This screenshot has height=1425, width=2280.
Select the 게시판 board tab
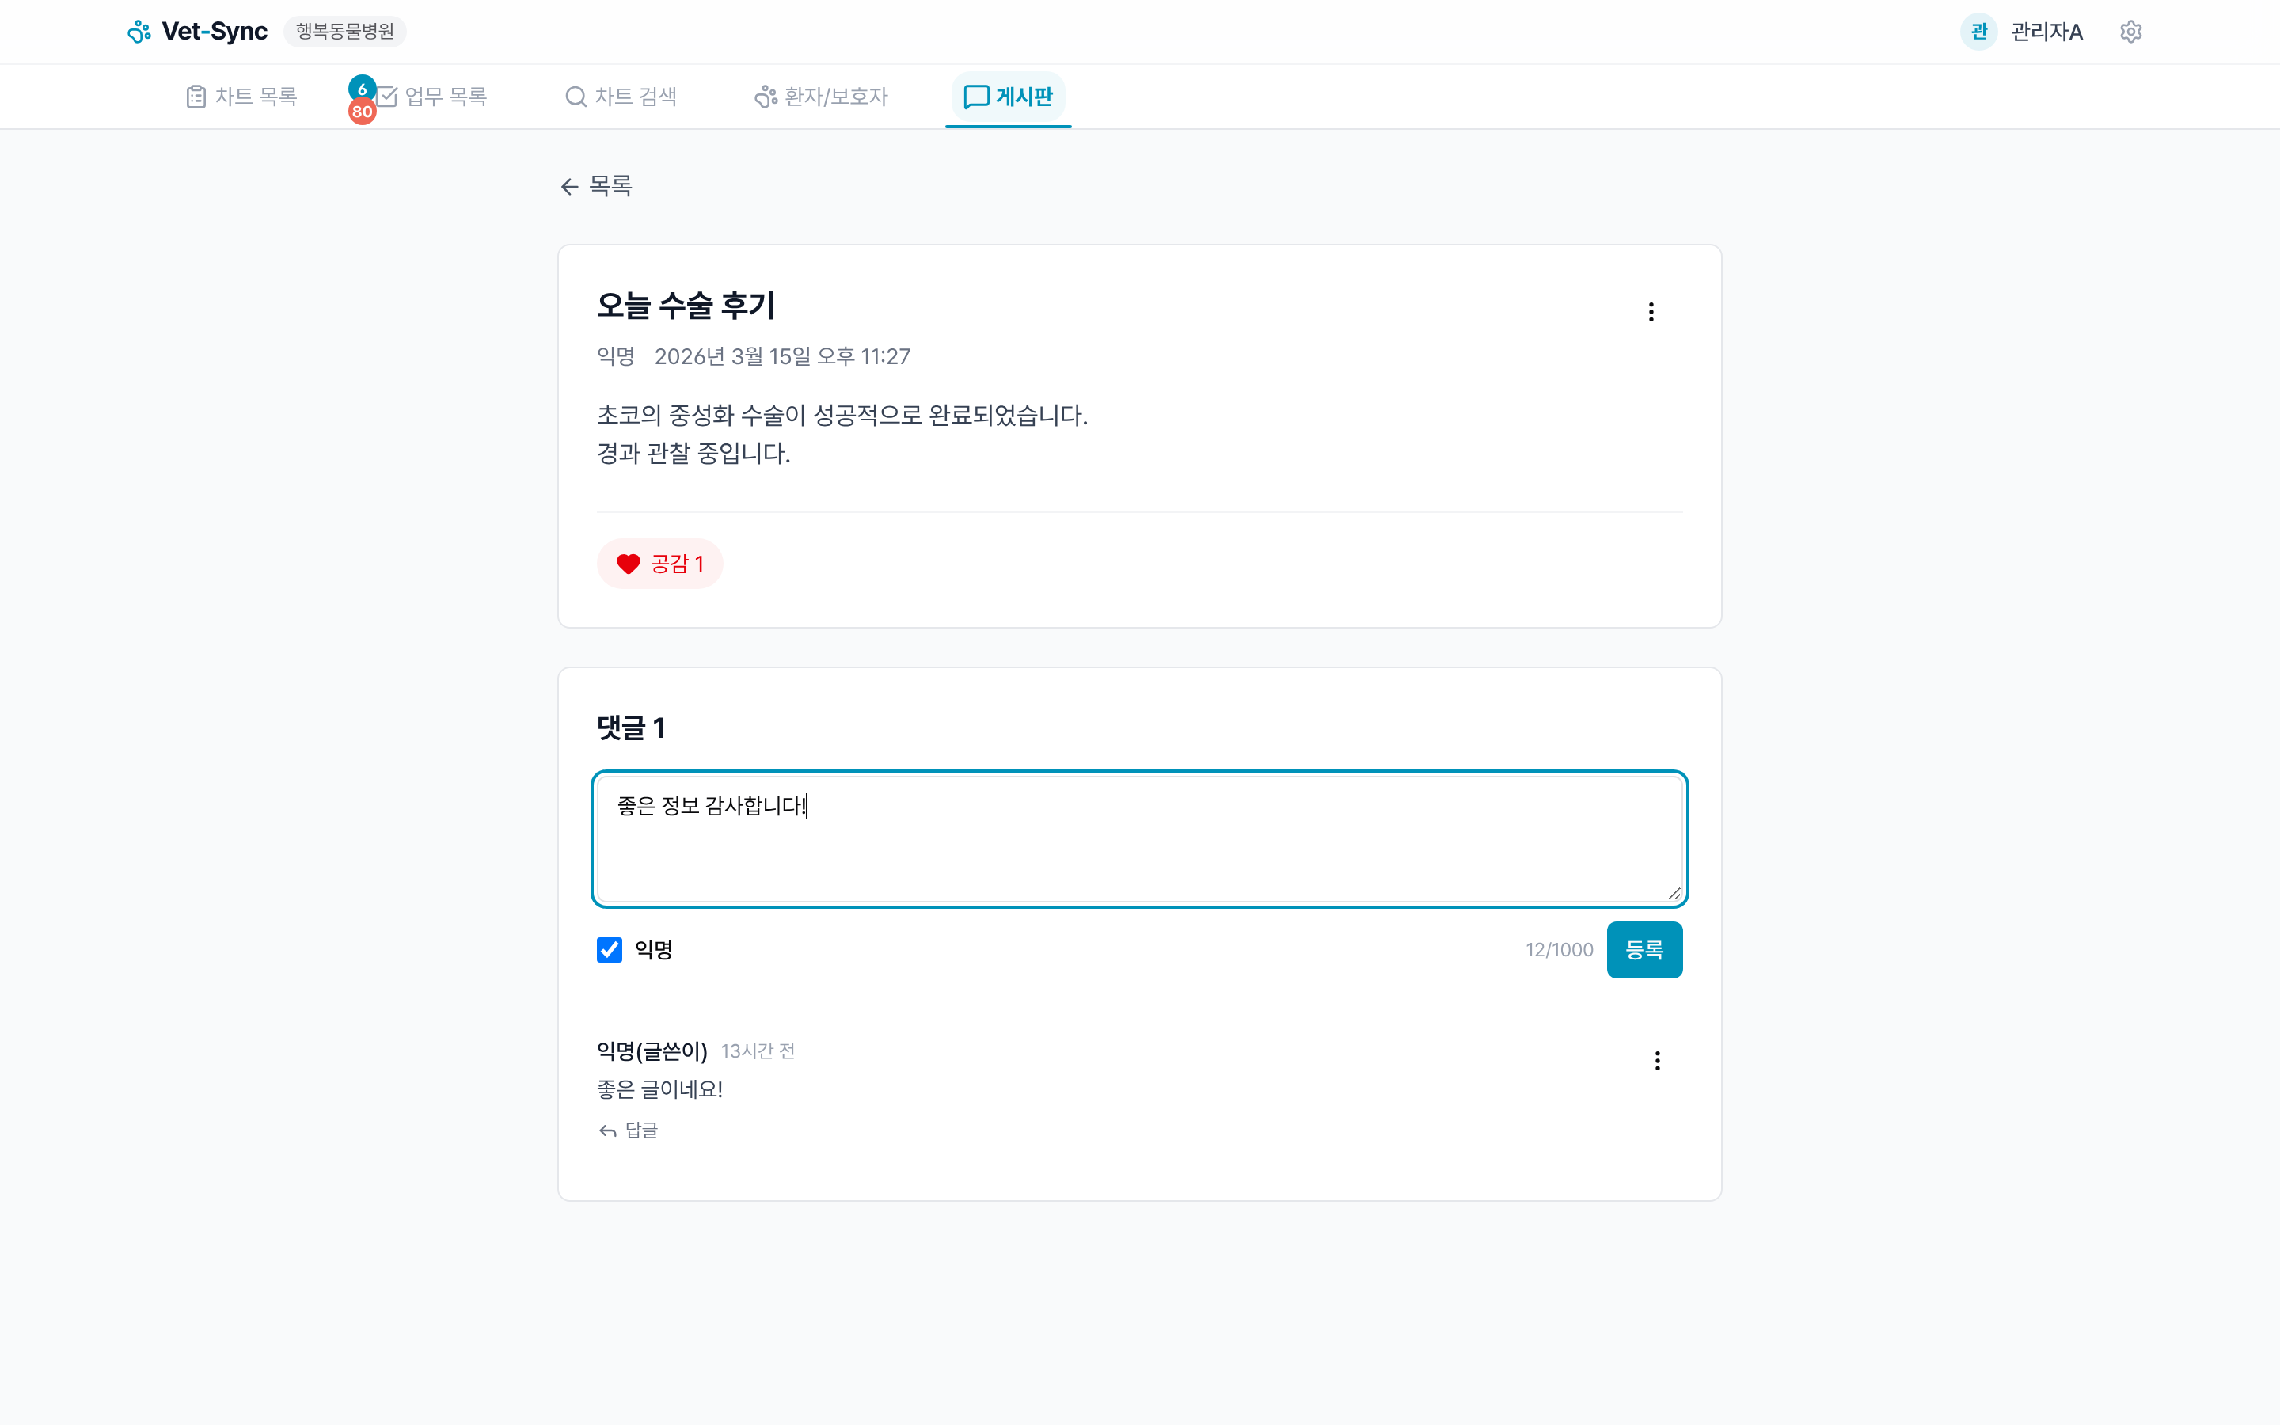click(1008, 96)
